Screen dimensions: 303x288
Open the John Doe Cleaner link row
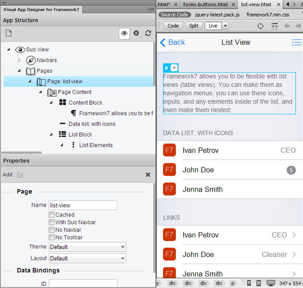229,254
